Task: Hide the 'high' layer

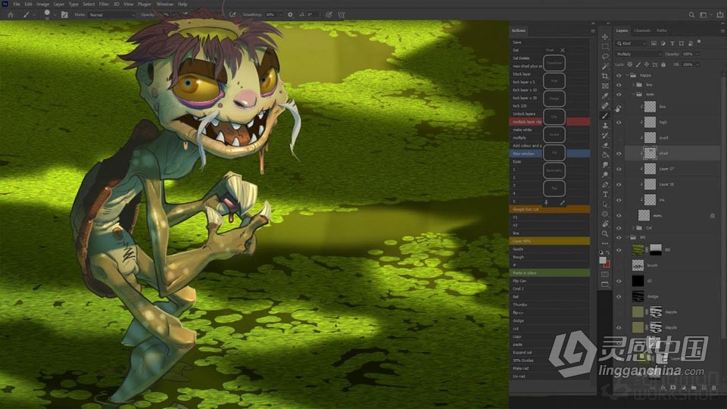Action: click(619, 123)
